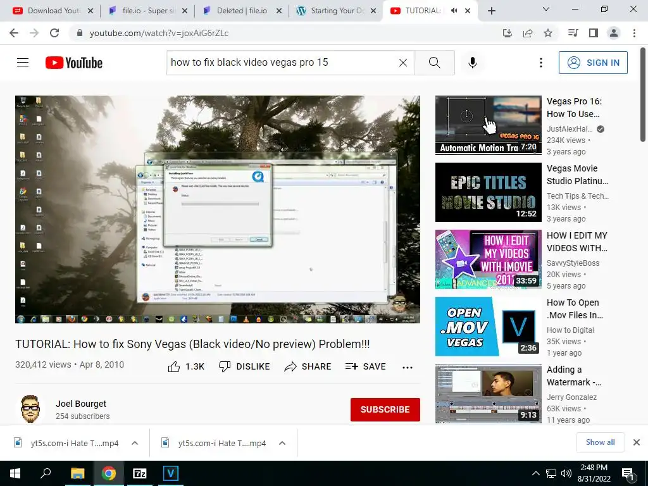
Task: Open the tab search chevron in title bar
Action: 546,9
